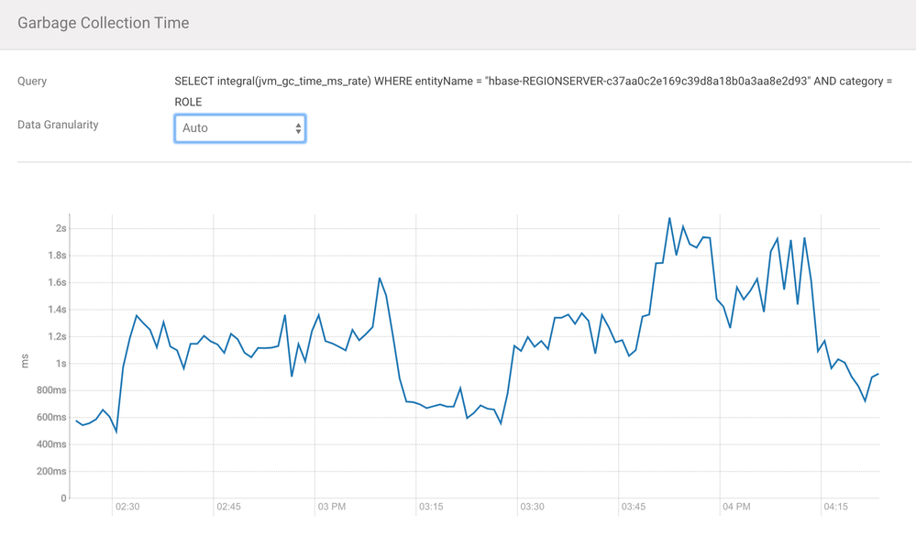Click the Garbage Collection Time title
Viewport: 916px width, 558px height.
click(x=104, y=23)
